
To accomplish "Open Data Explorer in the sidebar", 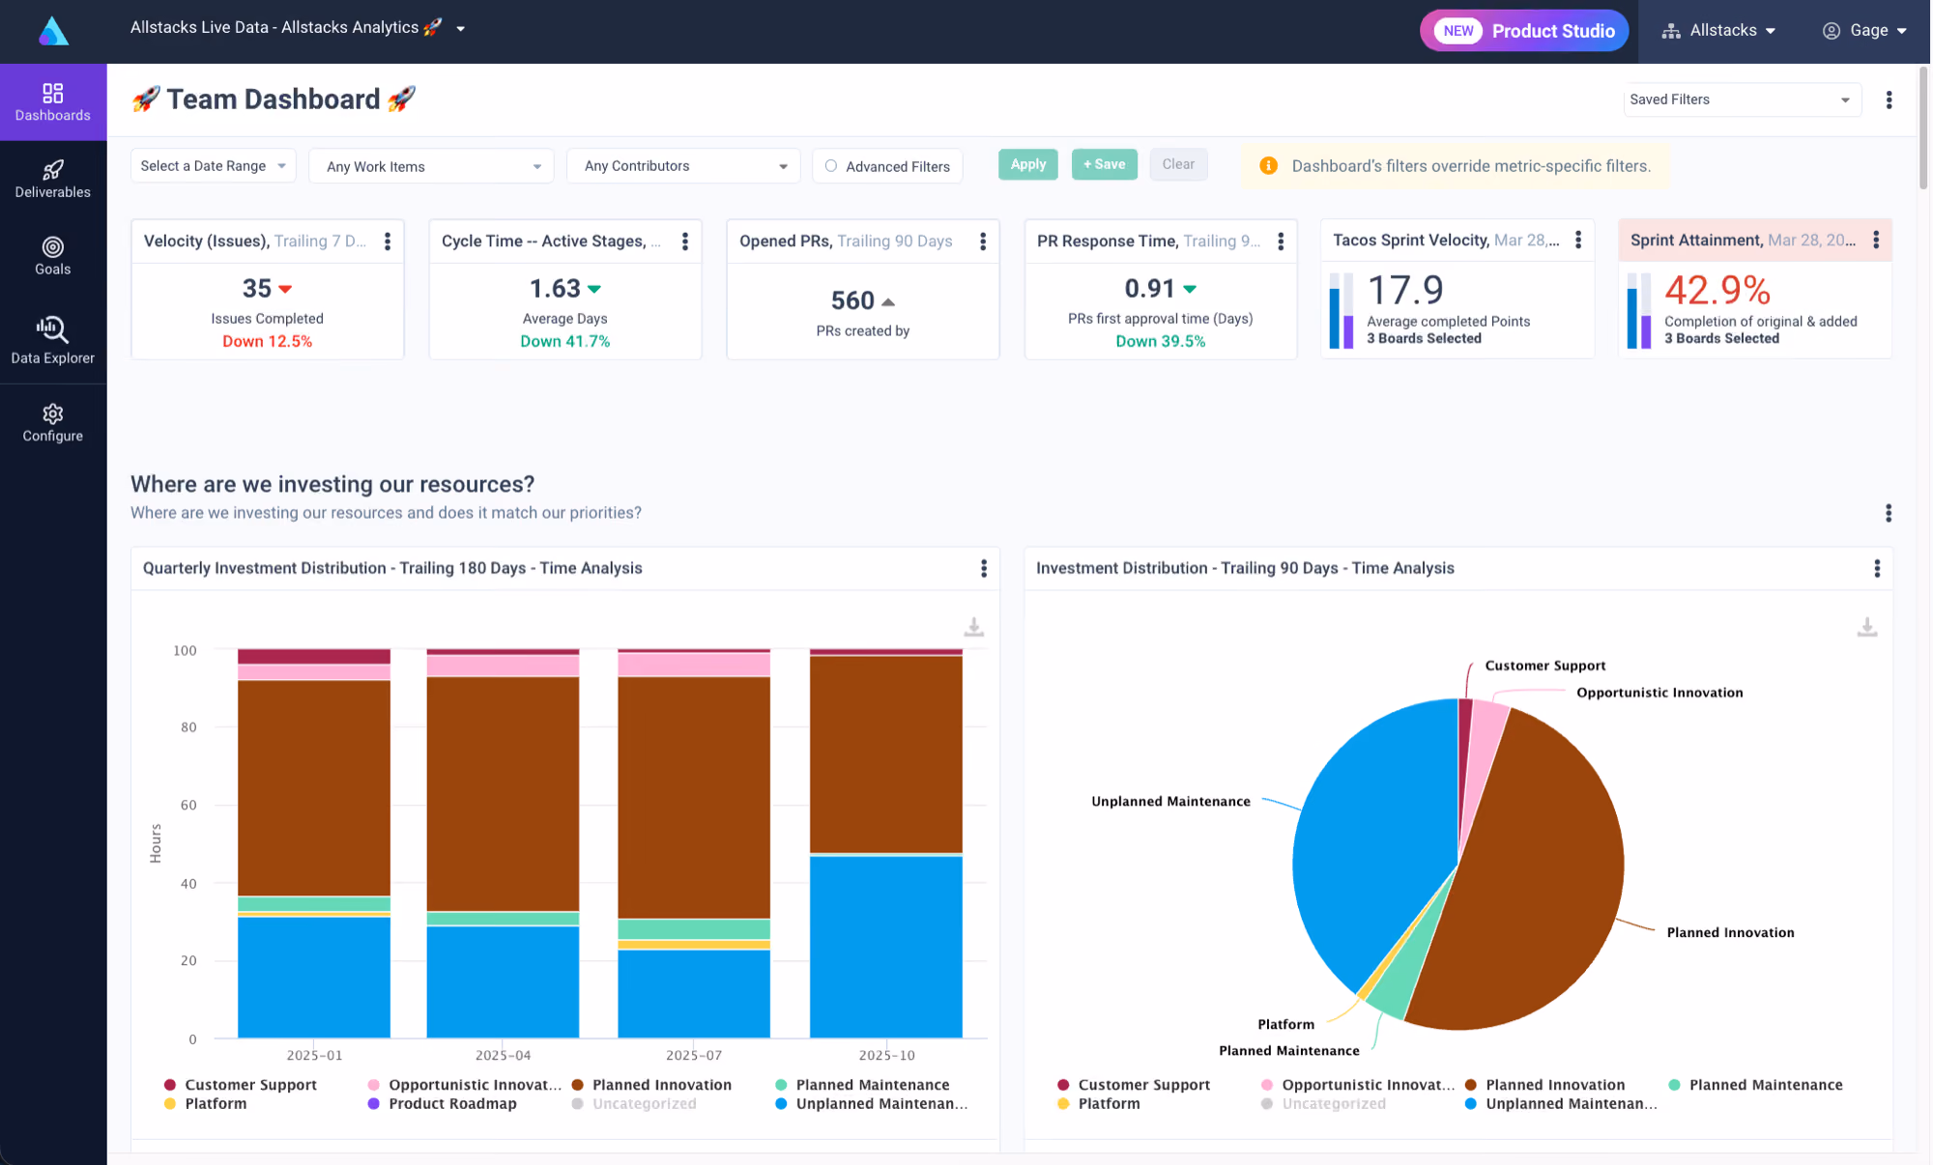I will [x=53, y=341].
